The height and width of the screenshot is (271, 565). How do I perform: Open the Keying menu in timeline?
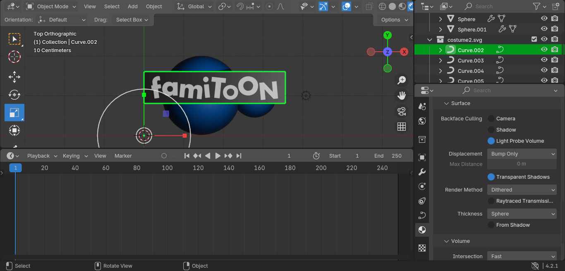pos(75,156)
